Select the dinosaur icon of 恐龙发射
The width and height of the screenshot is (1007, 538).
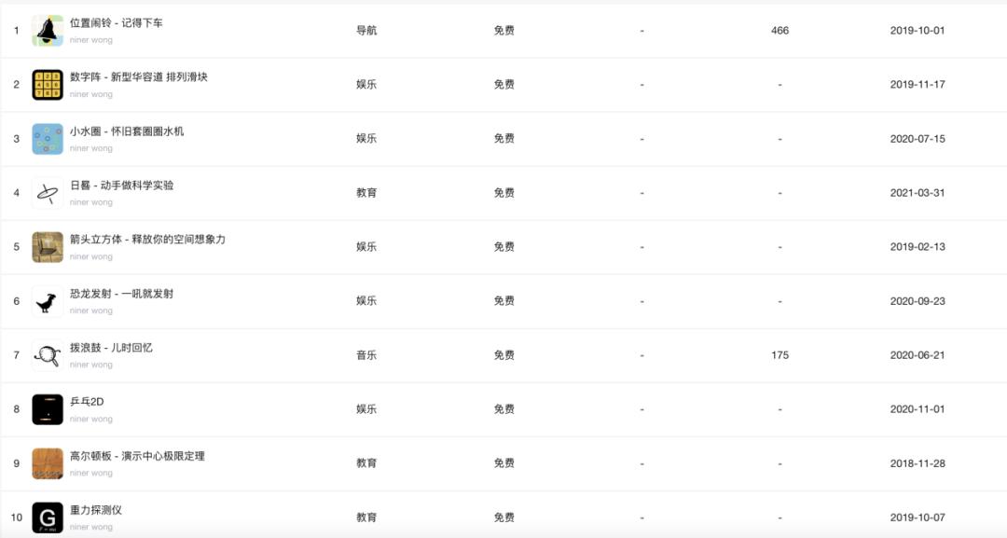click(x=48, y=302)
